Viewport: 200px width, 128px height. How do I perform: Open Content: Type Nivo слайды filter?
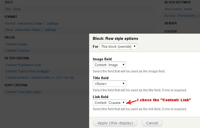[27, 71]
